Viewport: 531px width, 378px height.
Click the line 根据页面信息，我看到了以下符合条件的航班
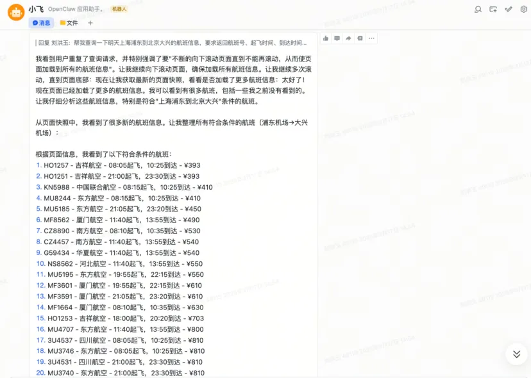click(x=104, y=154)
